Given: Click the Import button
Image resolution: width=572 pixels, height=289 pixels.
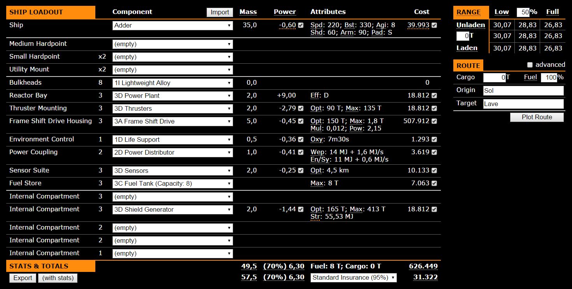Looking at the screenshot, I should (x=220, y=12).
